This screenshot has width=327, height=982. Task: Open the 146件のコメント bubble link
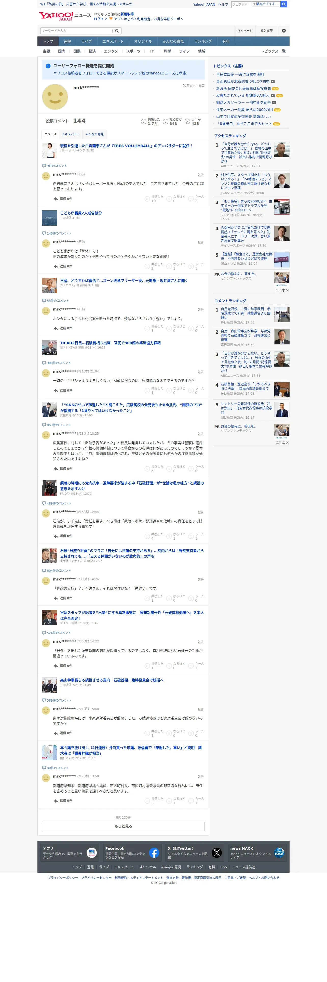pyautogui.click(x=56, y=233)
